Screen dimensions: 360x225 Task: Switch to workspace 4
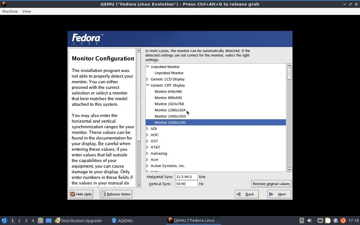33,221
